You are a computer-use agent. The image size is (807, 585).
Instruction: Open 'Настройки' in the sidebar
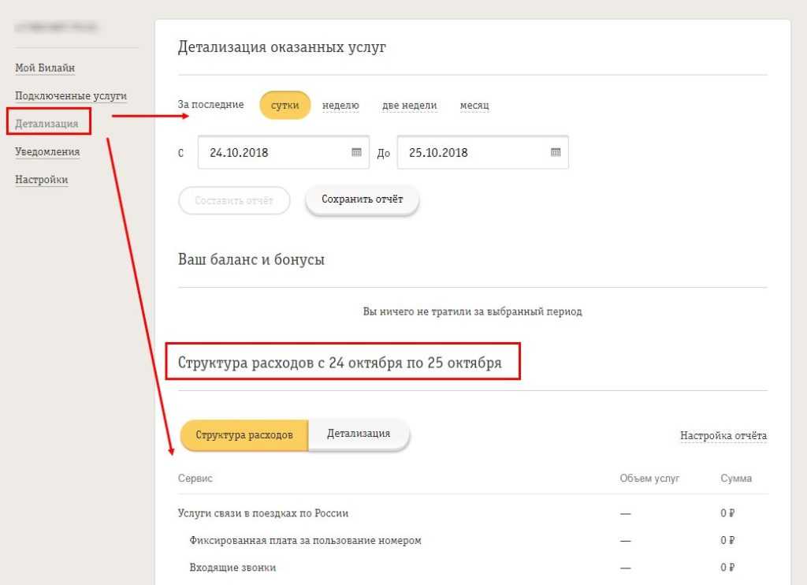(41, 179)
